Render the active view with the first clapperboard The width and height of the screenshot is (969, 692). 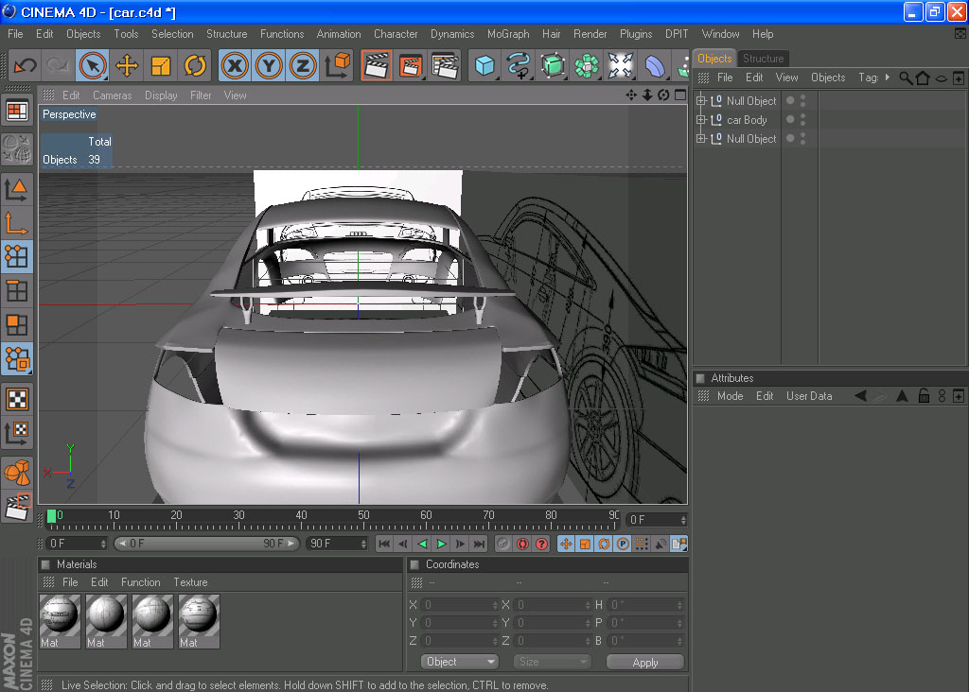click(376, 65)
